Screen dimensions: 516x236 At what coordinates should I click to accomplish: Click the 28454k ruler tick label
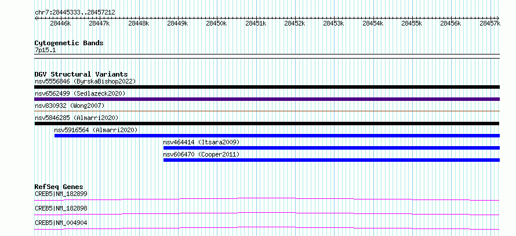point(373,23)
